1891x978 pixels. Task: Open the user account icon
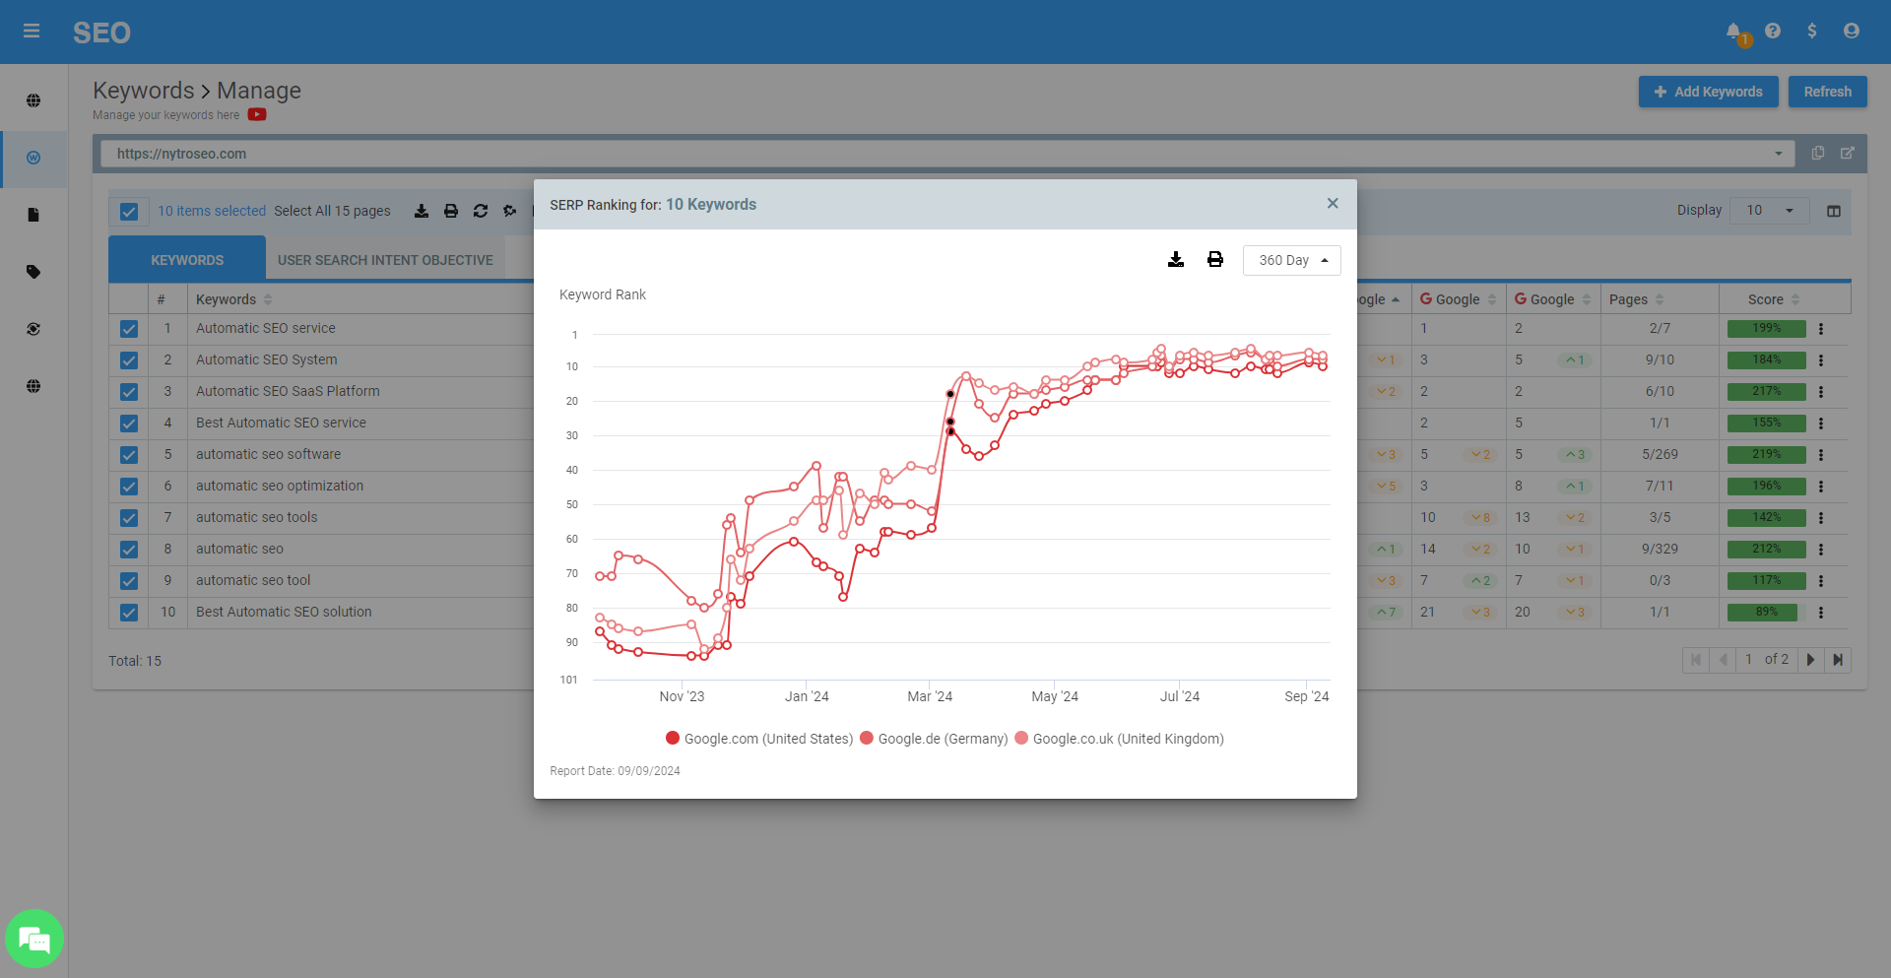(x=1852, y=31)
